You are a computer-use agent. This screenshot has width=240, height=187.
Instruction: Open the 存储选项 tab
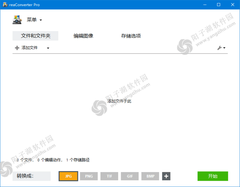(x=131, y=36)
